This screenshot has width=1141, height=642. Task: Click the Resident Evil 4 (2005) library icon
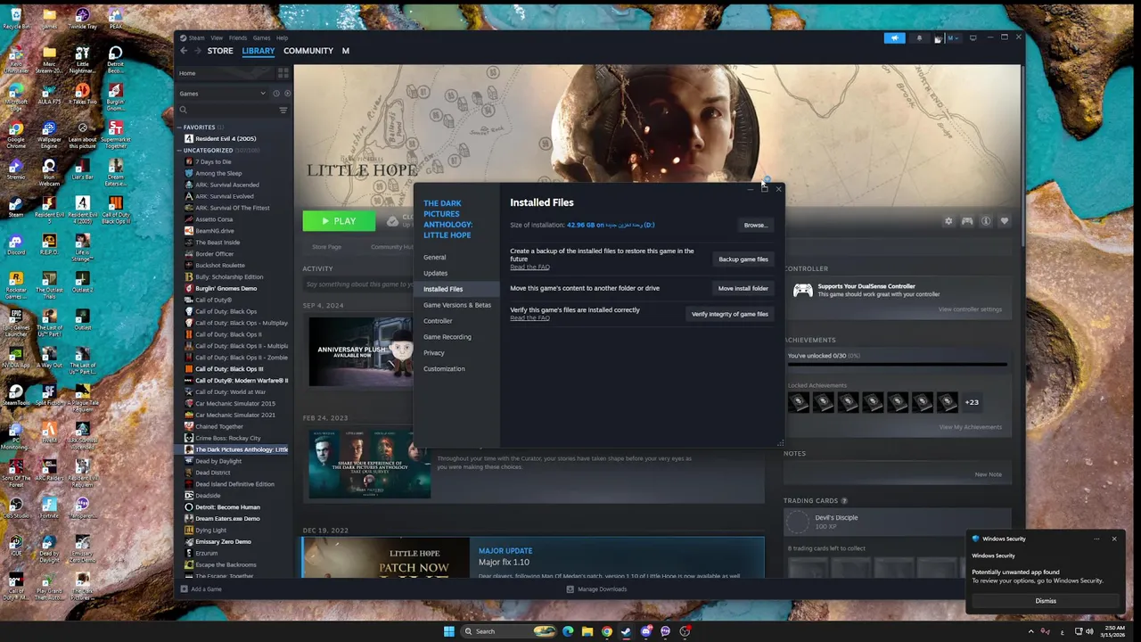click(x=189, y=139)
